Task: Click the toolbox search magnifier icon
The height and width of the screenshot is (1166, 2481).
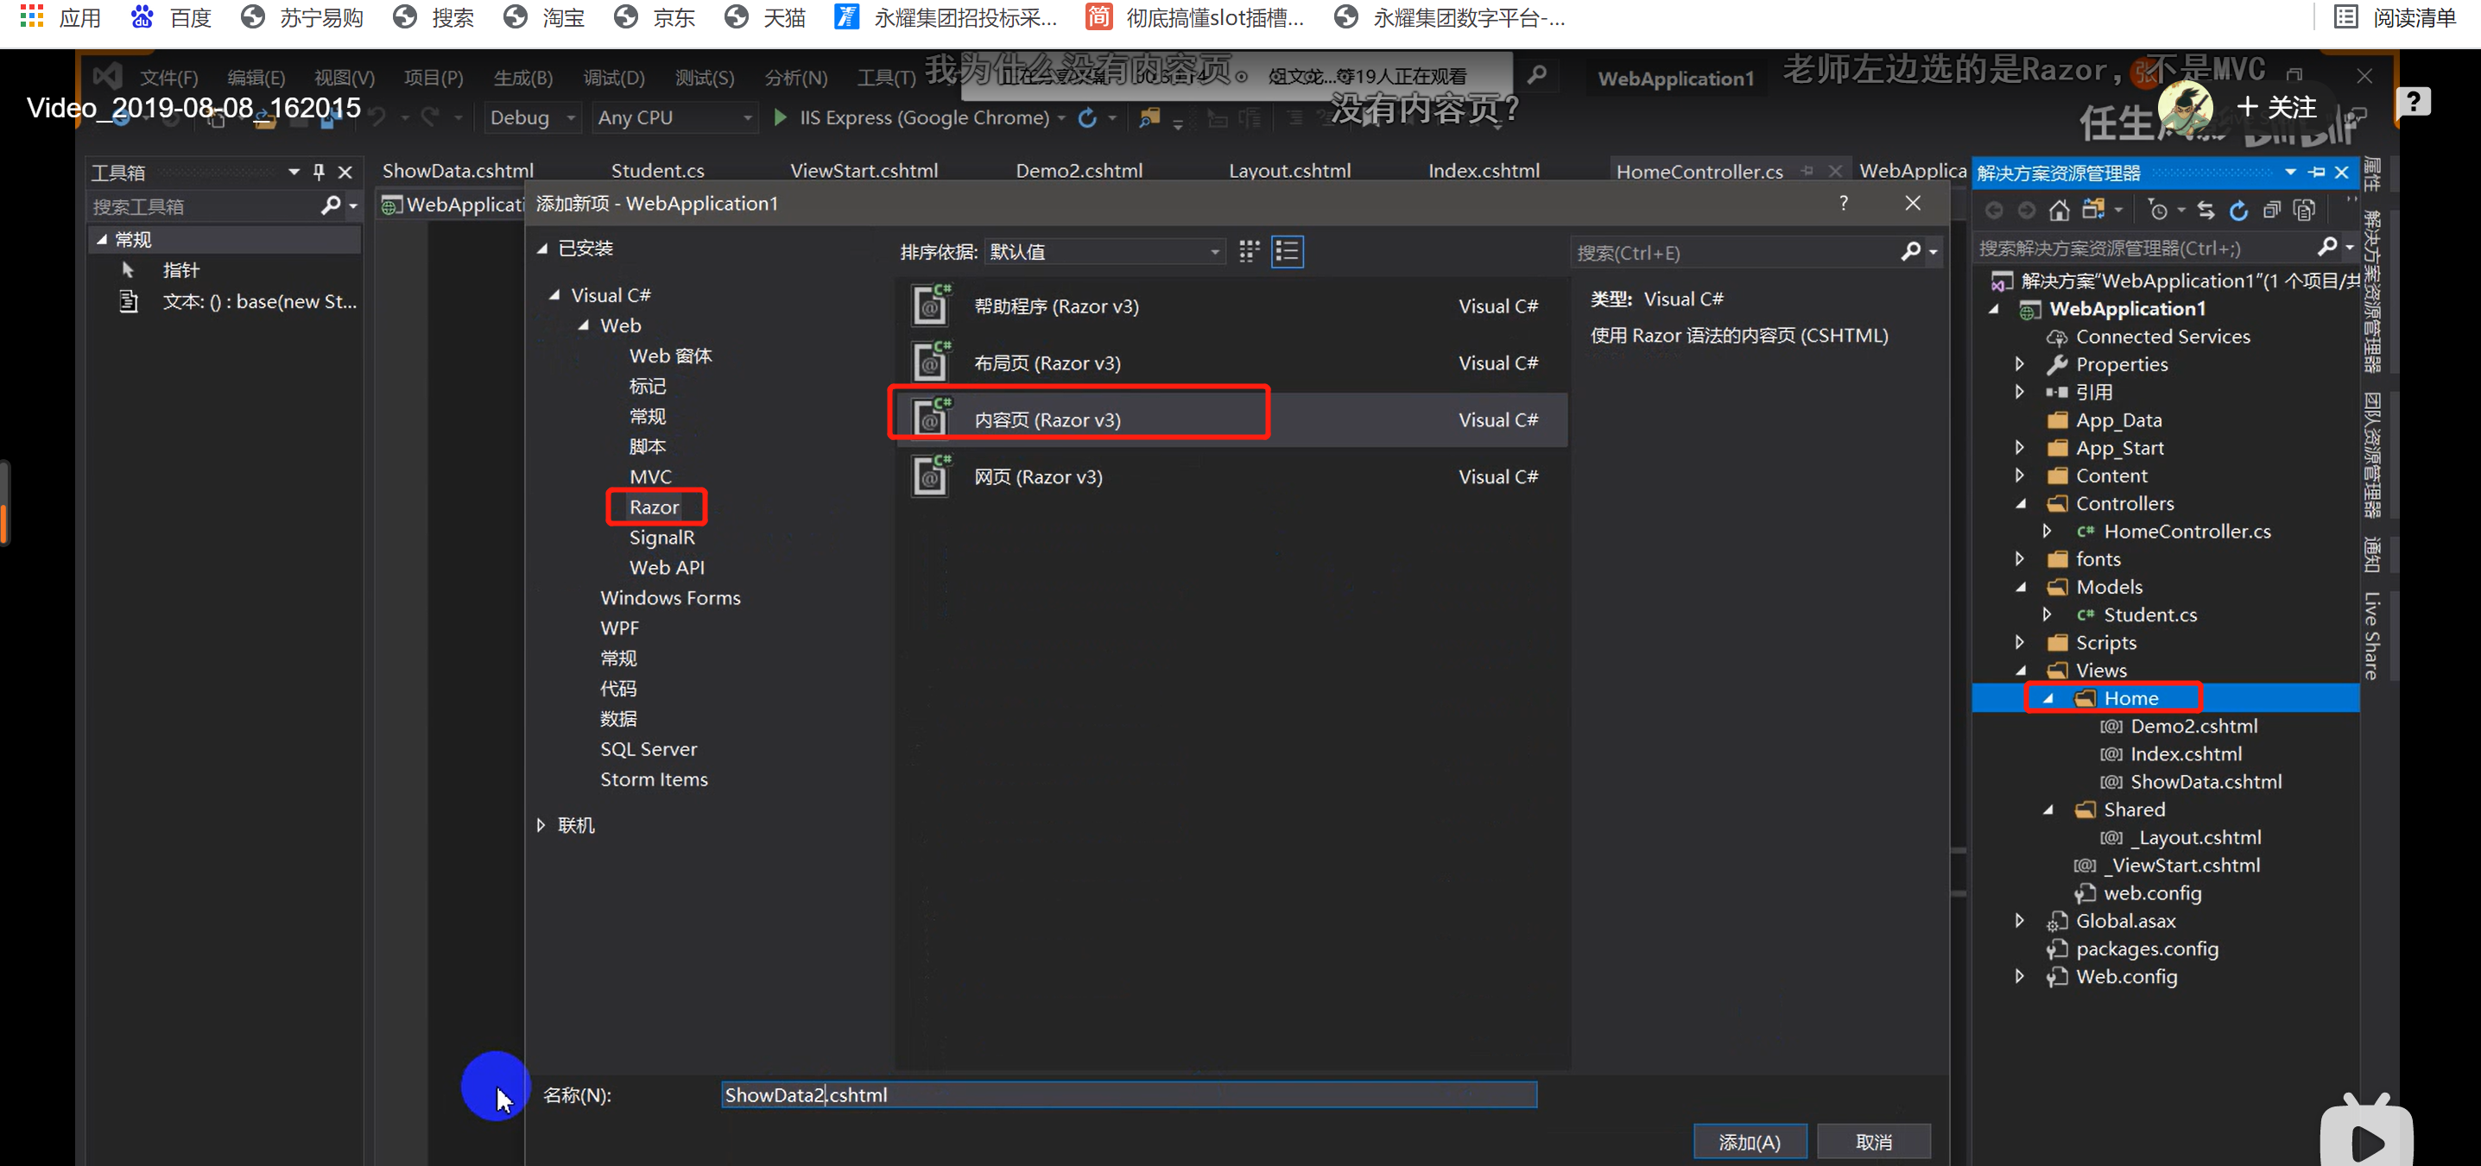Action: 331,205
